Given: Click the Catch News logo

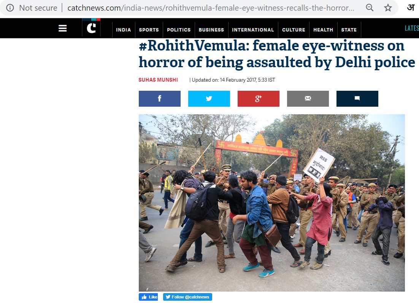Looking at the screenshot, I should 91,27.
